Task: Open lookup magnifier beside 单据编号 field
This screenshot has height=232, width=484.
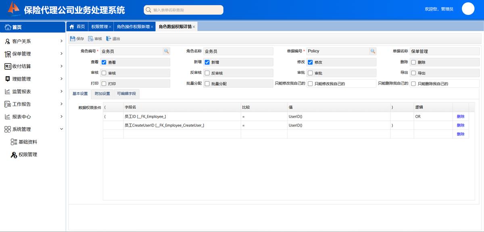Action: [373, 51]
